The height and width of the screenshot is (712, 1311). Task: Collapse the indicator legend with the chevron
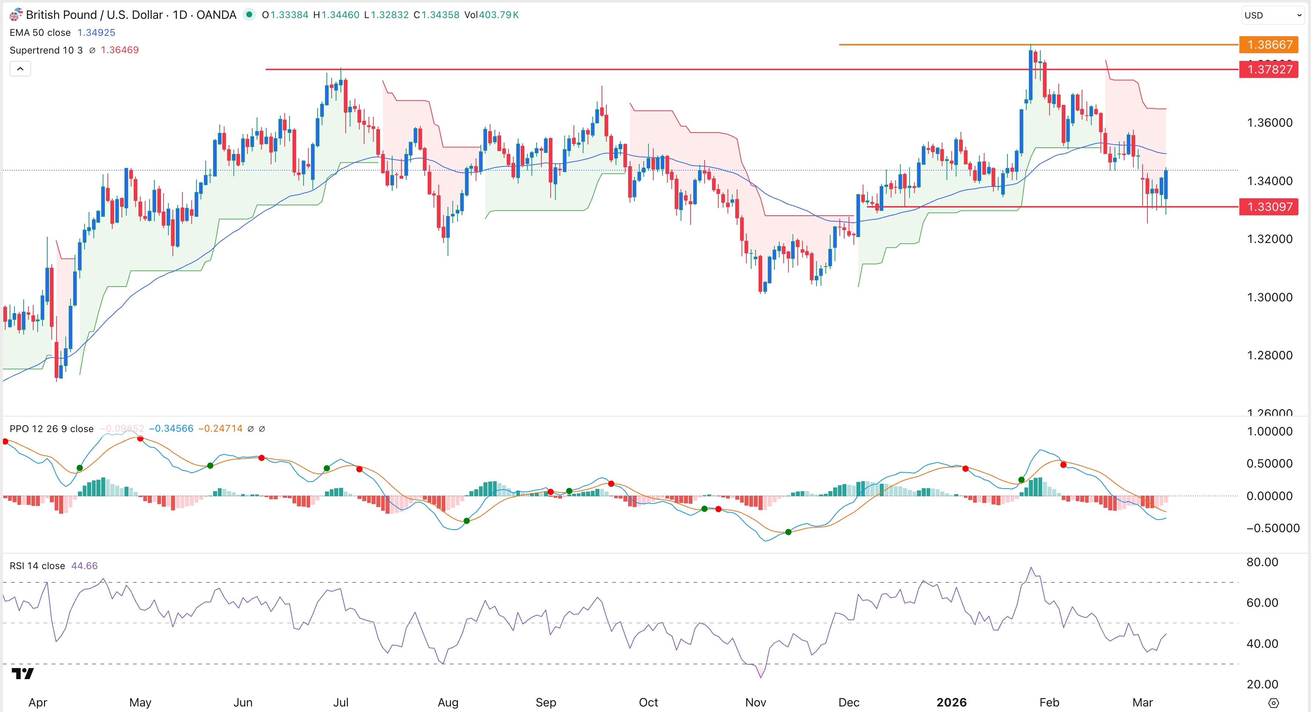coord(20,68)
